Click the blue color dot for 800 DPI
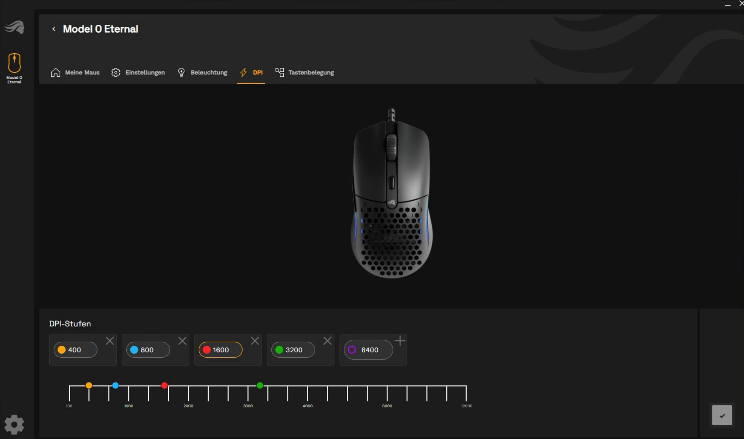The image size is (744, 439). click(134, 350)
